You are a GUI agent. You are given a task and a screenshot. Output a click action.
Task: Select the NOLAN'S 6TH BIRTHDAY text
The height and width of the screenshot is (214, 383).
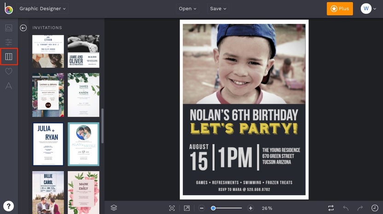coord(244,115)
